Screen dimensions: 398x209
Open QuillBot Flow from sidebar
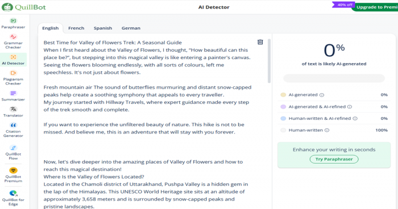click(13, 152)
